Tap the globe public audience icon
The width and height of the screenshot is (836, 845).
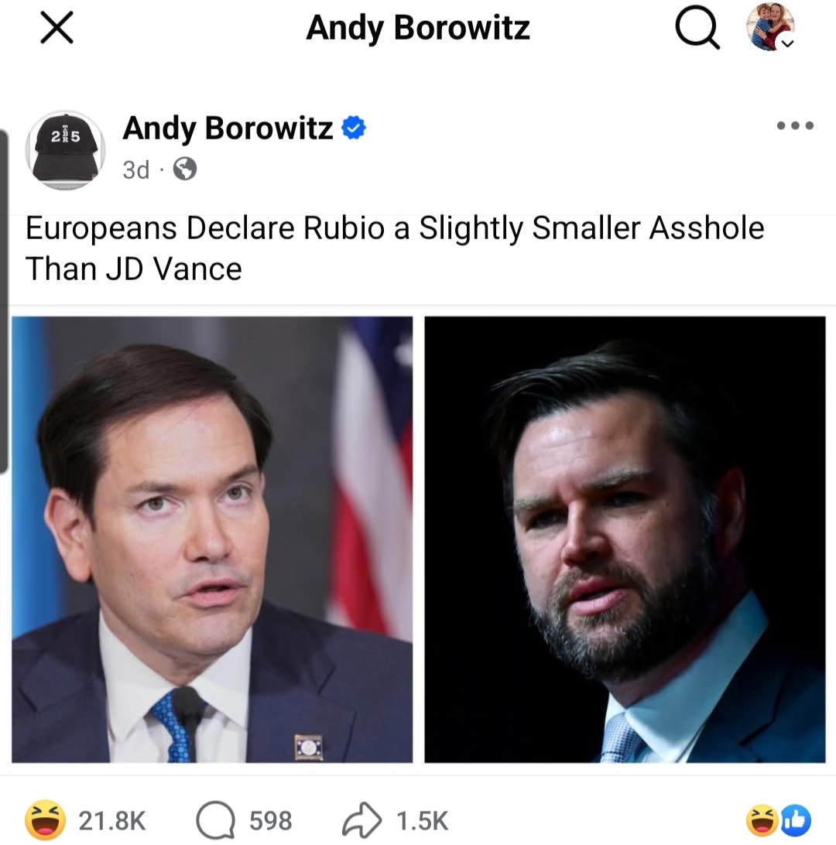tap(184, 169)
